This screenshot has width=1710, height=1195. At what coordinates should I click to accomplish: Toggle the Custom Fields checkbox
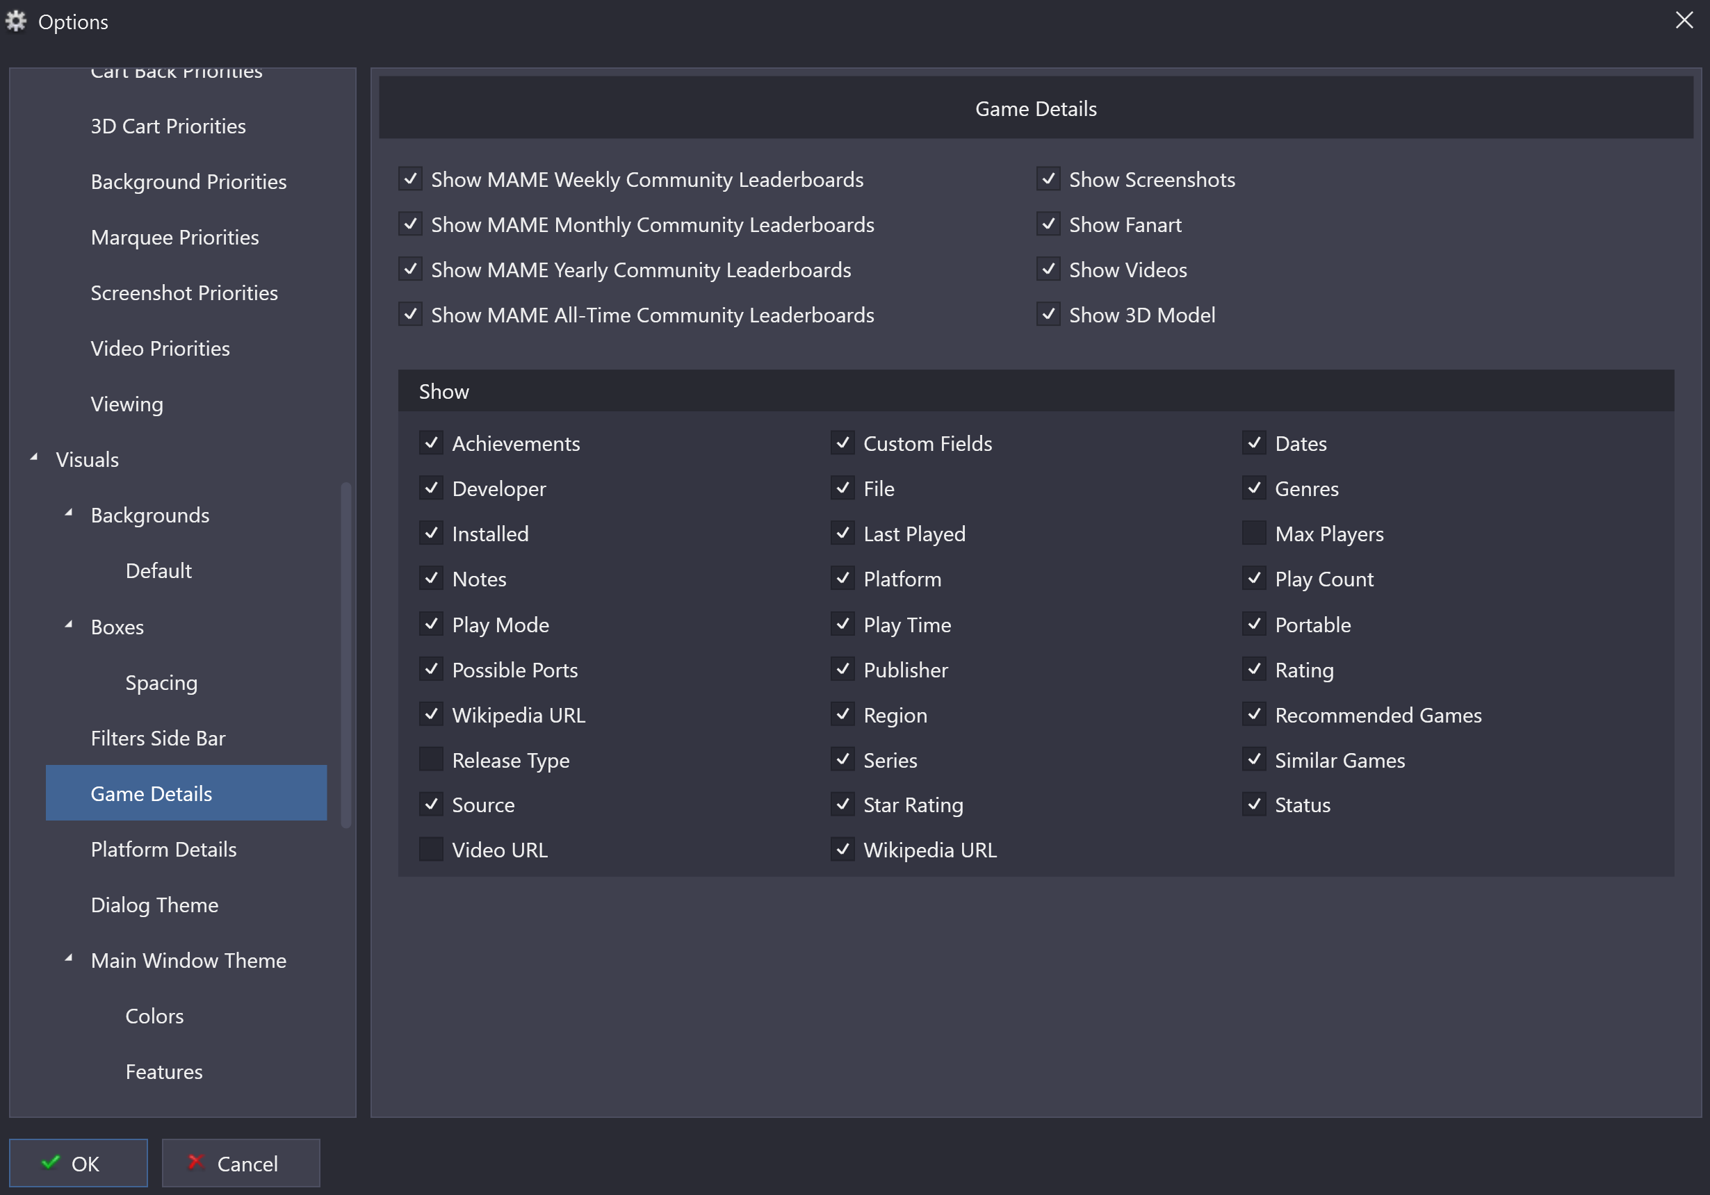click(x=843, y=443)
